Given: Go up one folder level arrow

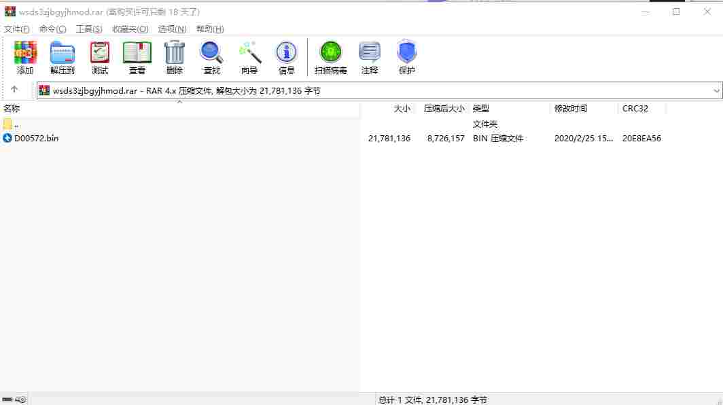Looking at the screenshot, I should pyautogui.click(x=14, y=90).
